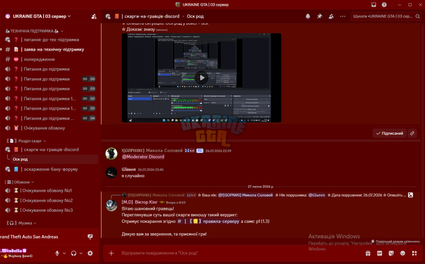Open headphones output options arrow
Viewport: 425px width, 264px height.
[81, 253]
